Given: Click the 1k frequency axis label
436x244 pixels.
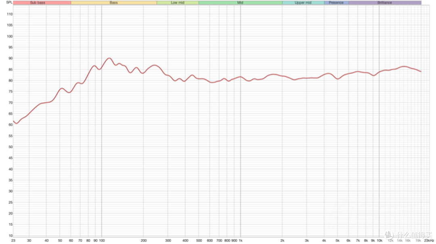Looking at the screenshot, I should (241, 240).
